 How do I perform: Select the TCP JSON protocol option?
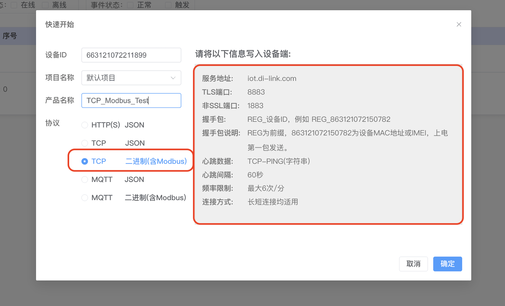click(x=85, y=143)
